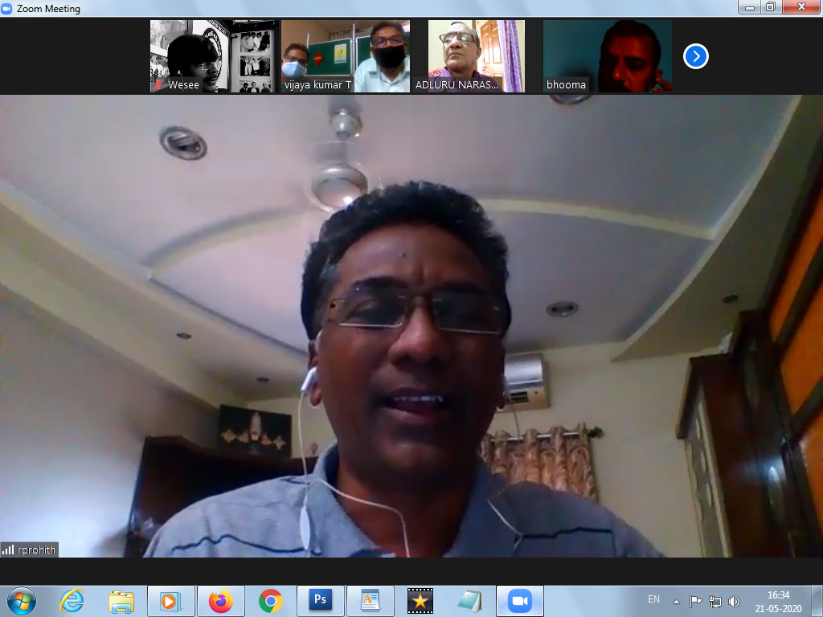Switch to Photoshop in the taskbar

tap(320, 600)
